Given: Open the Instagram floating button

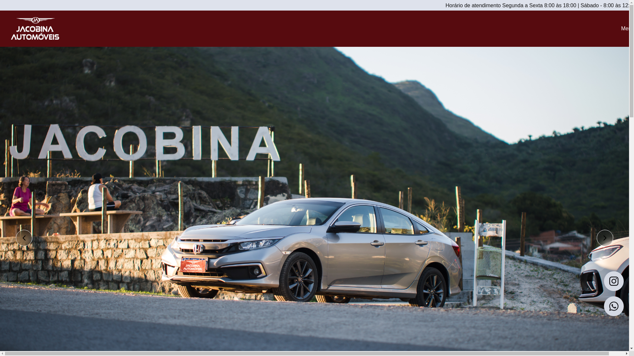Looking at the screenshot, I should (x=614, y=281).
